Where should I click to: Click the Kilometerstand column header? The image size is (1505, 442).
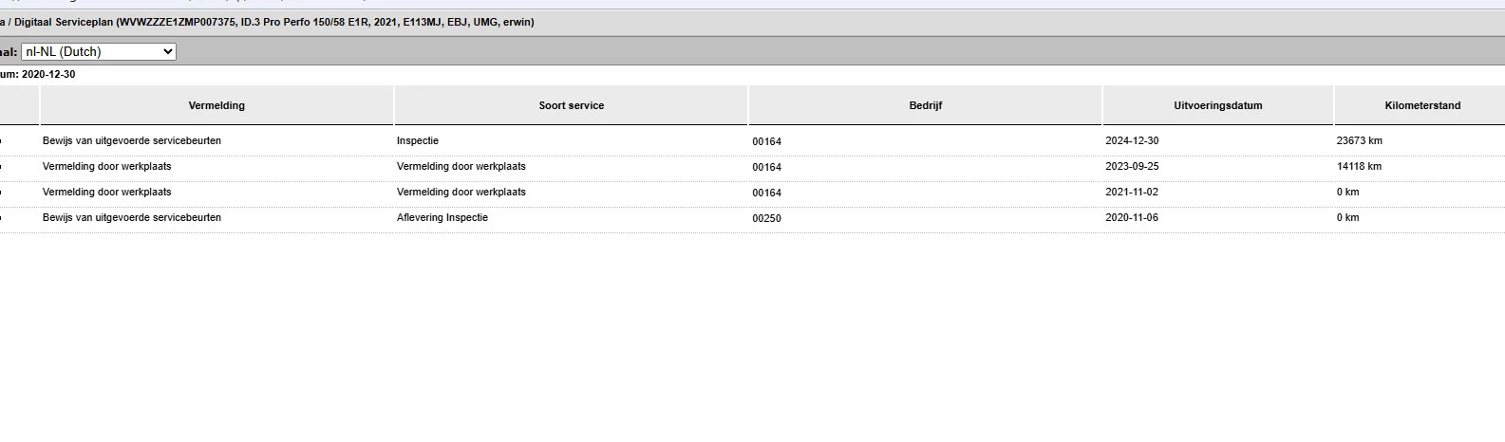pyautogui.click(x=1421, y=105)
